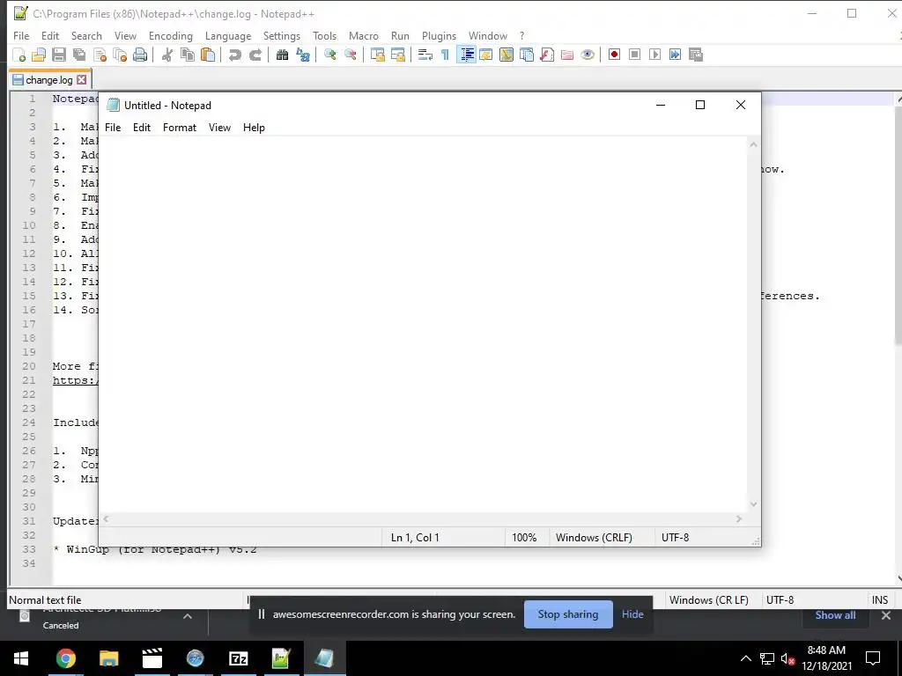This screenshot has width=902, height=676.
Task: Open Find with the binoculars icon
Action: coord(282,55)
